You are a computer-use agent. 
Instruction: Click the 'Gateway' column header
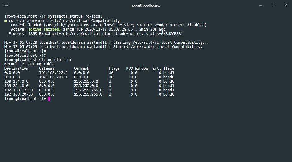click(47, 68)
